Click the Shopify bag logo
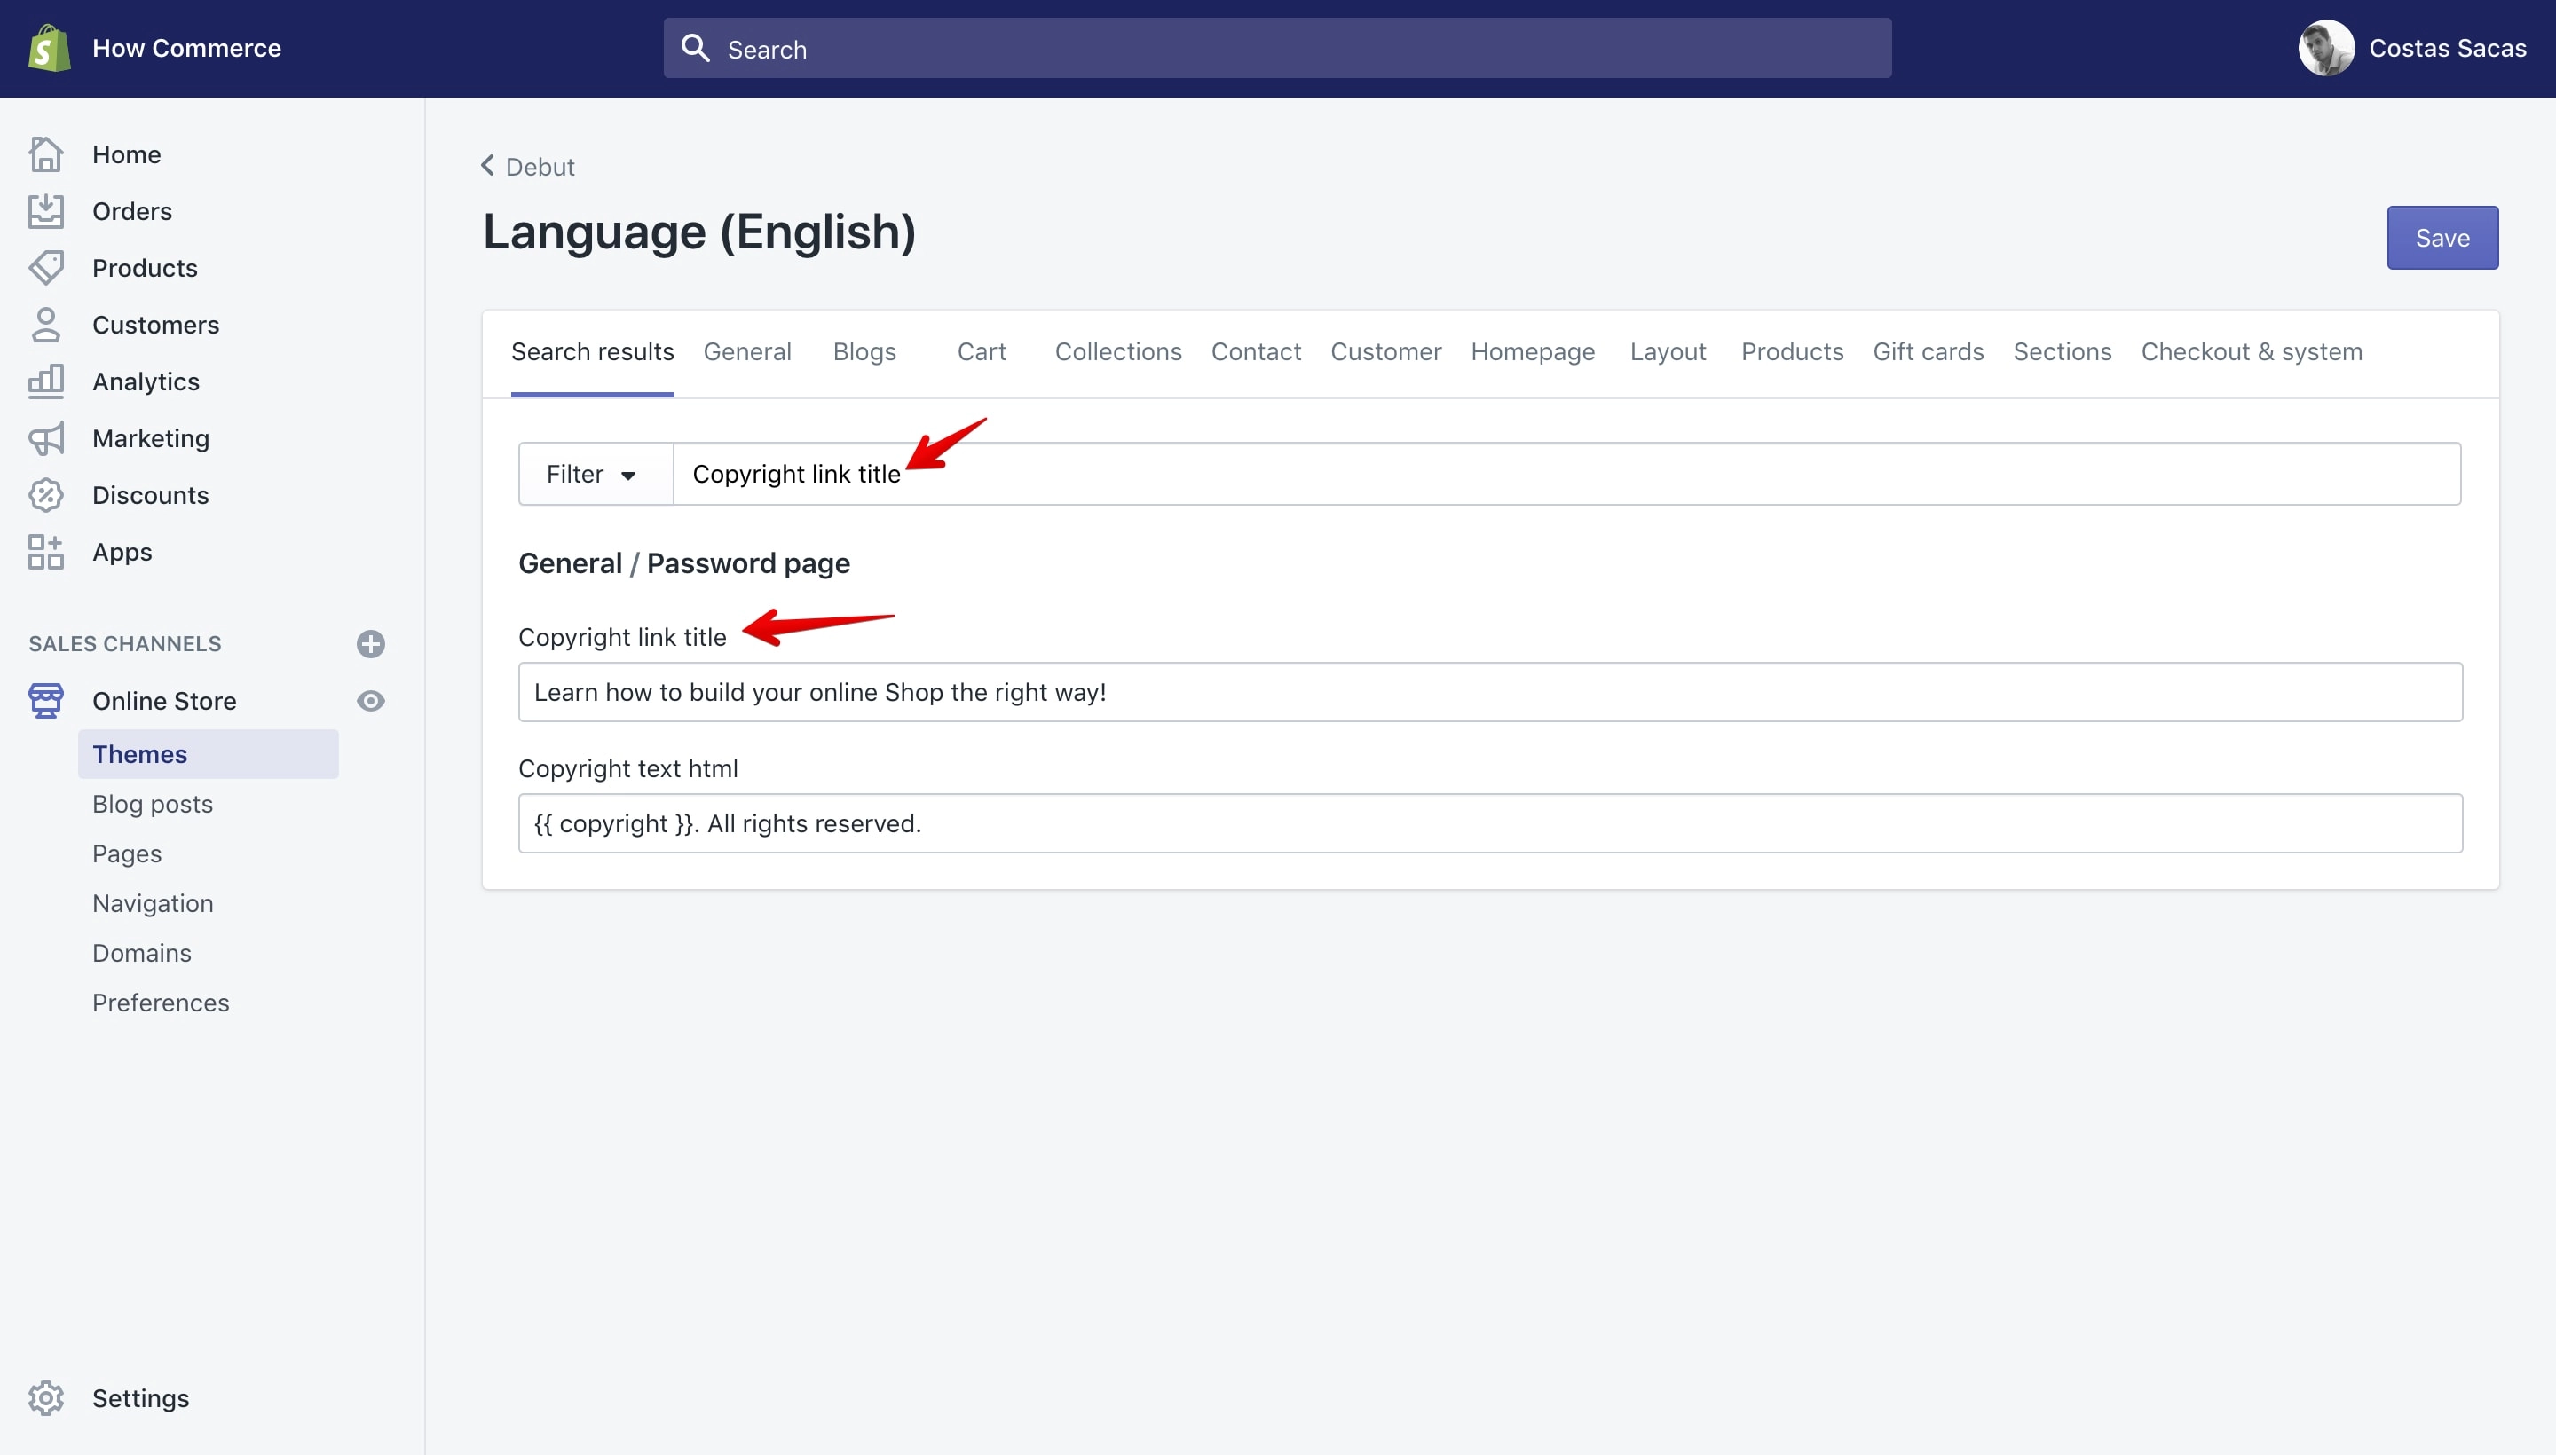 49,48
